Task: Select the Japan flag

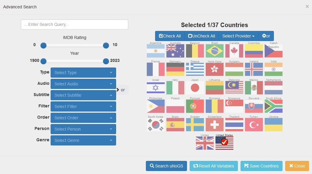Action: [195, 88]
